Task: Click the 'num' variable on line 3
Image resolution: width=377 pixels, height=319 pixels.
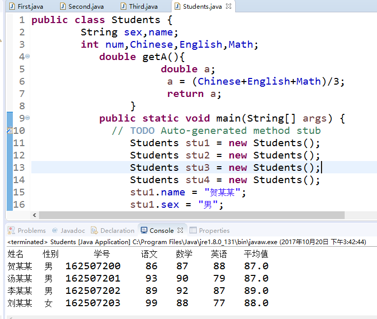Action: pos(115,45)
